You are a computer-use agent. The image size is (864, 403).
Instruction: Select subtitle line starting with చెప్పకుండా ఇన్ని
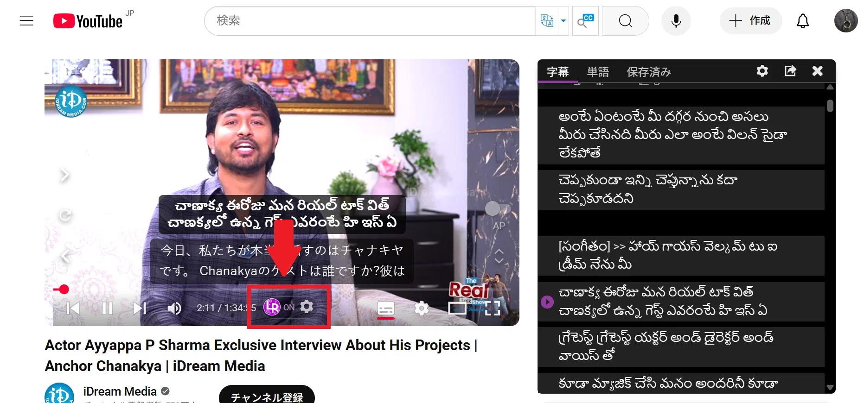(x=681, y=189)
